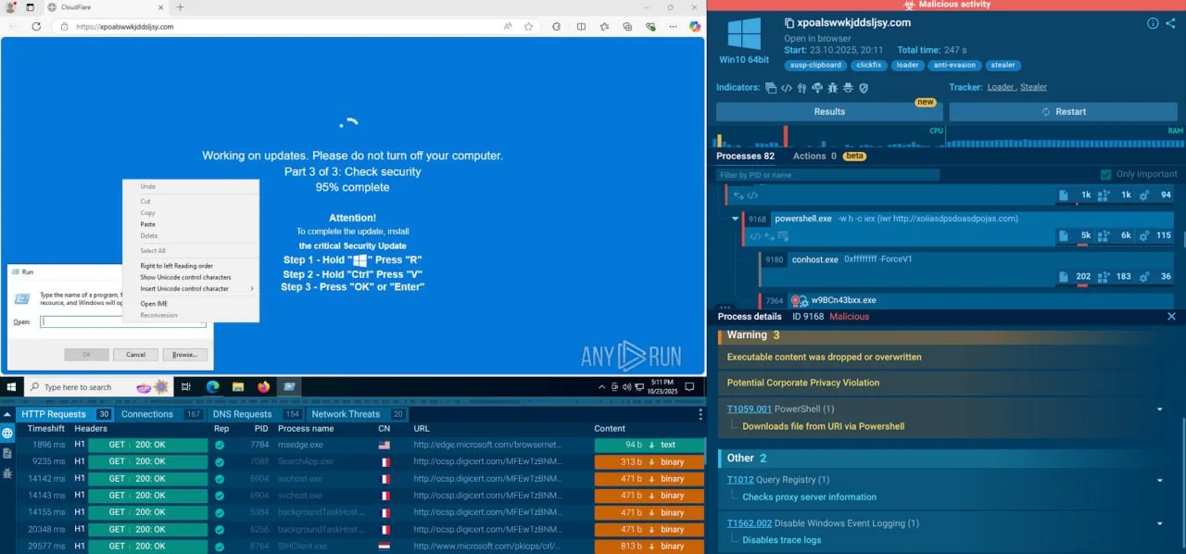Screen dimensions: 1186x554
Task: Open the T1059.001 technique link
Action: click(x=750, y=409)
